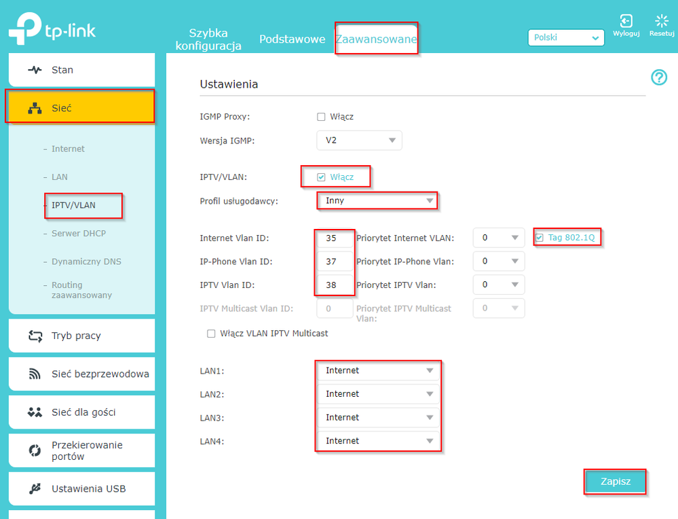Viewport: 678px width, 519px height.
Task: Enable Włącz VLAN IPTV Multicast checkbox
Action: [x=211, y=334]
